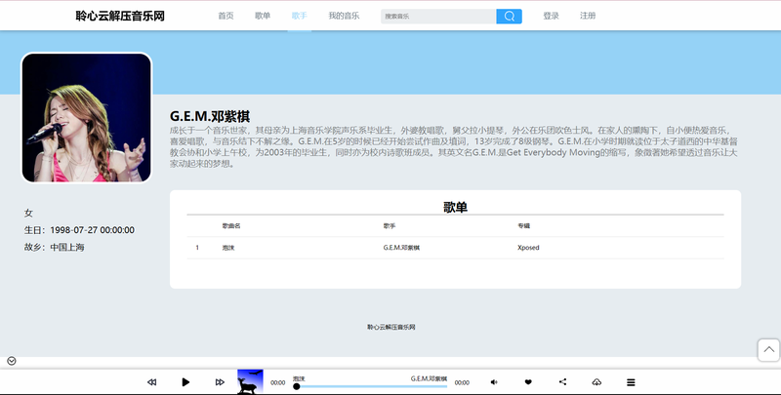781x395 pixels.
Task: Favorite the song with heart icon
Action: tap(528, 382)
